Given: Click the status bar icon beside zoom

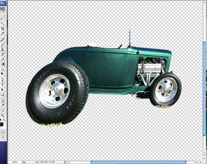Looking at the screenshot, I should pos(24,162).
